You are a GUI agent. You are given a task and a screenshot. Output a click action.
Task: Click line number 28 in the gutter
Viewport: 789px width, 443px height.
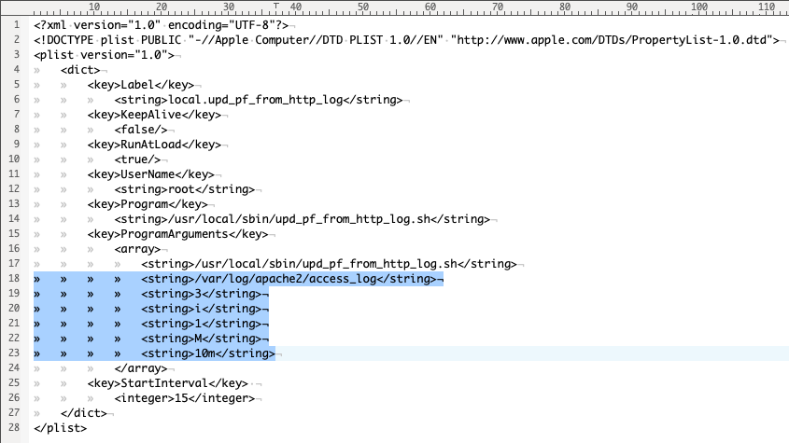16,428
